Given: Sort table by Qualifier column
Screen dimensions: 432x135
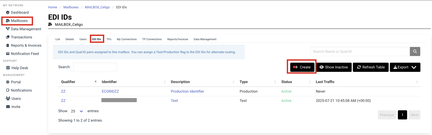Looking at the screenshot, I should [79, 82].
